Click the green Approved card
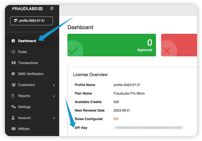This screenshot has height=141, width=202. pos(112,45)
